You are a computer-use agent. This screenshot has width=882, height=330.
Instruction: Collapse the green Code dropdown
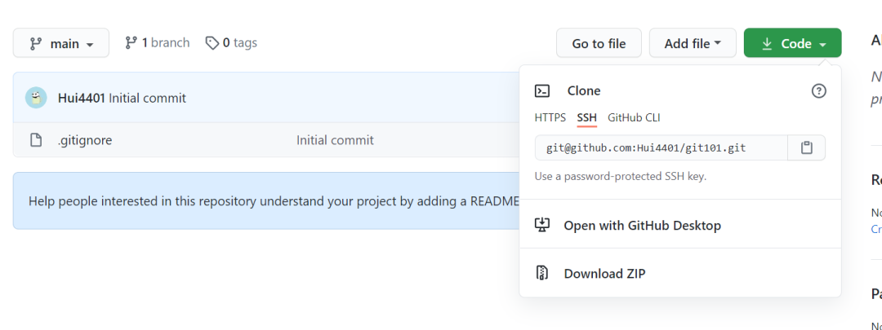click(792, 43)
